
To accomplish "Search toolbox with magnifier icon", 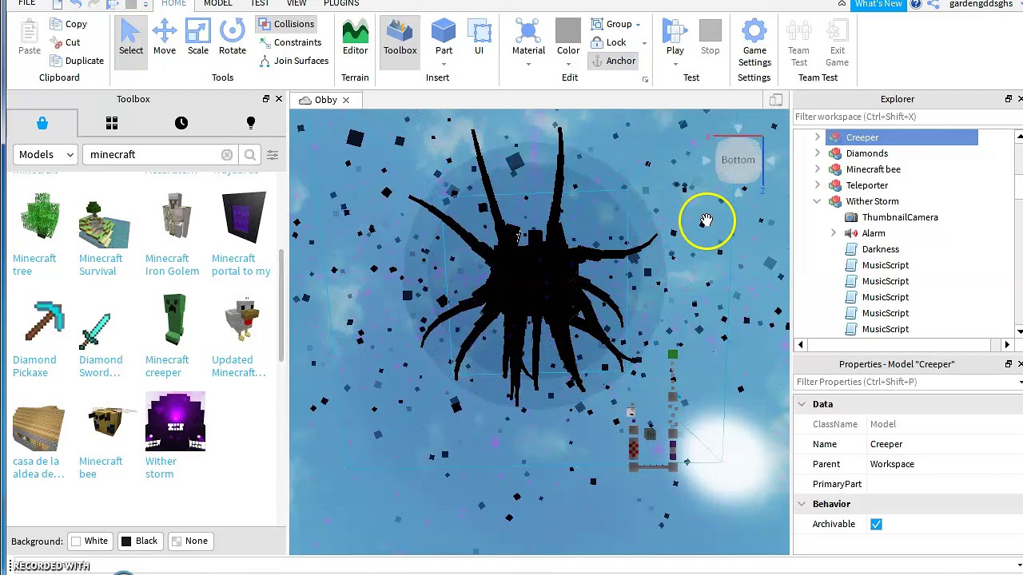I will (x=250, y=155).
